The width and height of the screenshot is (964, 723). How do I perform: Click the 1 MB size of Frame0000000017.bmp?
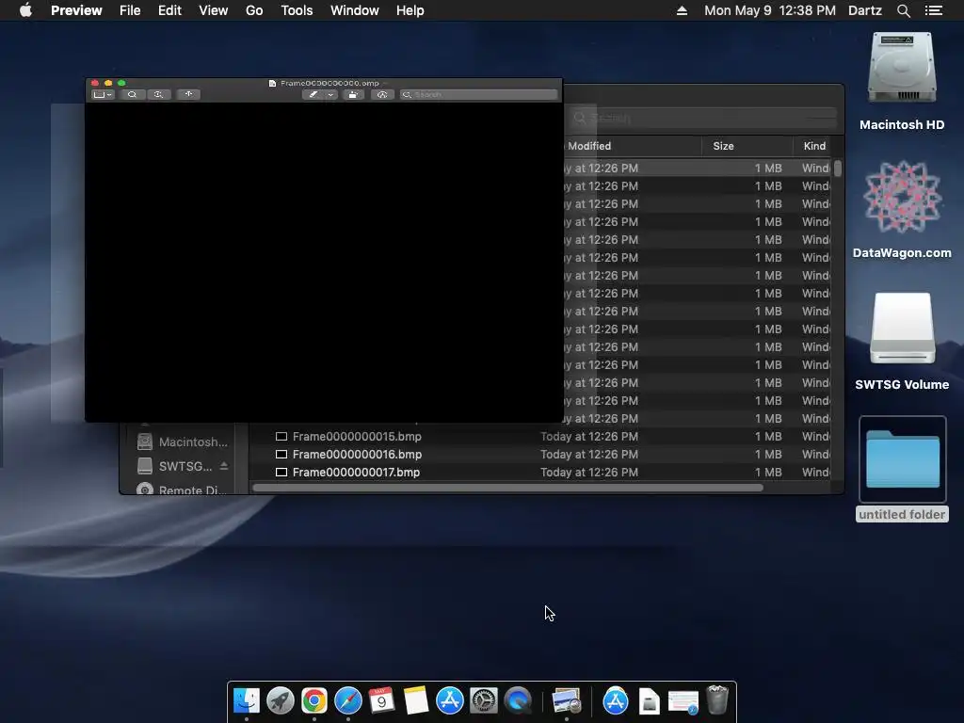[x=768, y=473]
